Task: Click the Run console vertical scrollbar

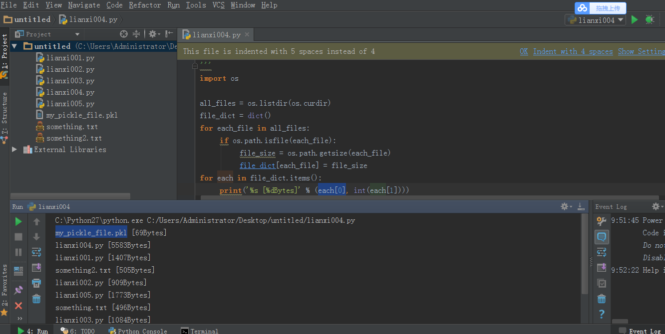Action: click(585, 254)
